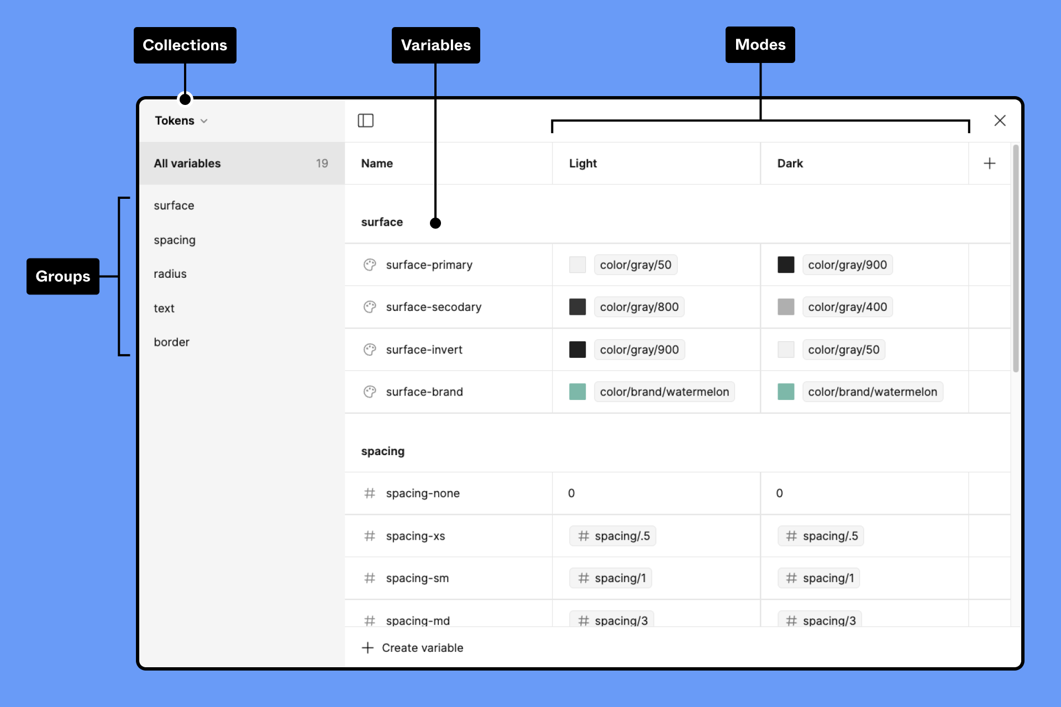Click the number variable icon next to spacing-xs
Image resolution: width=1061 pixels, height=707 pixels.
coord(367,535)
